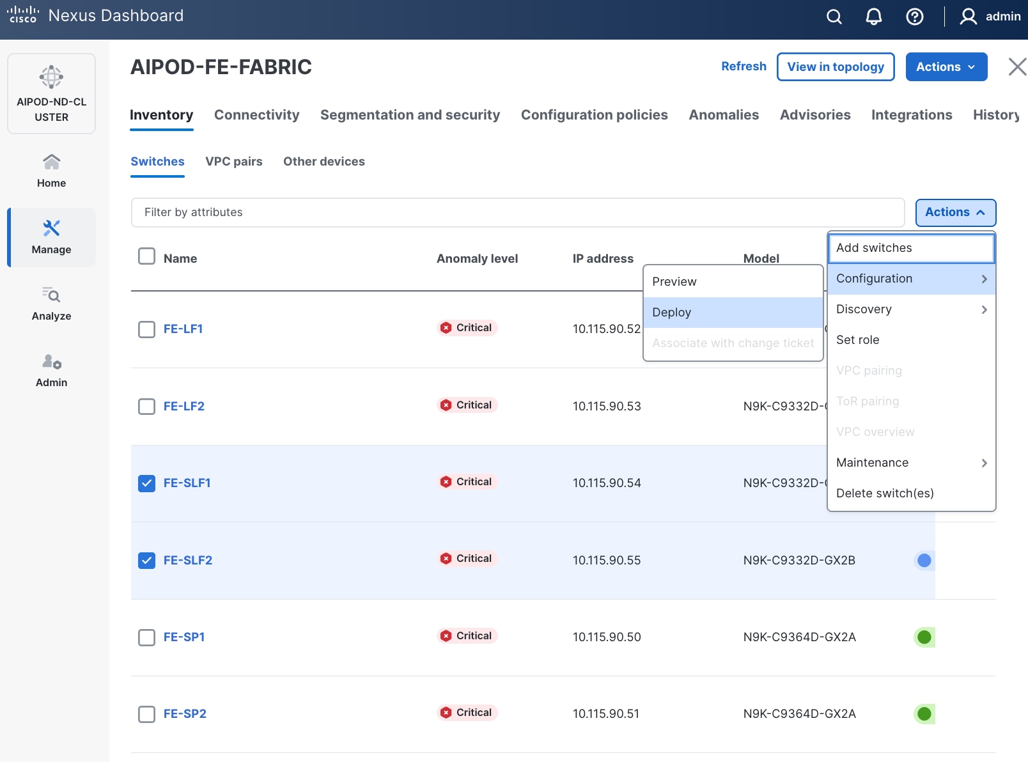The height and width of the screenshot is (762, 1028).
Task: Uncheck the FE-SLF1 switch checkbox
Action: (147, 483)
